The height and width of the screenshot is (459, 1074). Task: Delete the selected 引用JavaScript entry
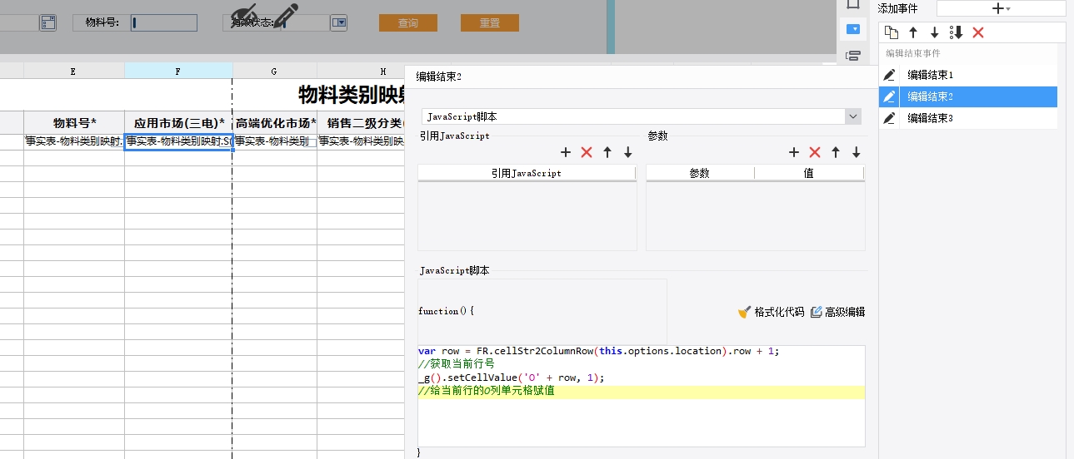587,152
